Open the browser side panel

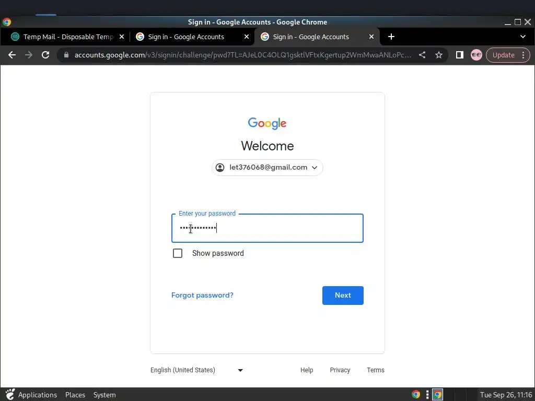click(x=460, y=55)
